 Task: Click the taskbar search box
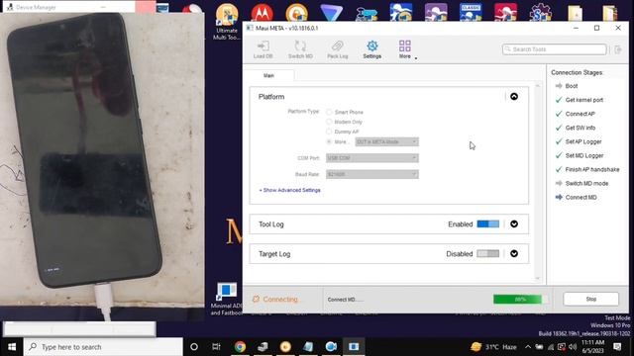pyautogui.click(x=103, y=347)
